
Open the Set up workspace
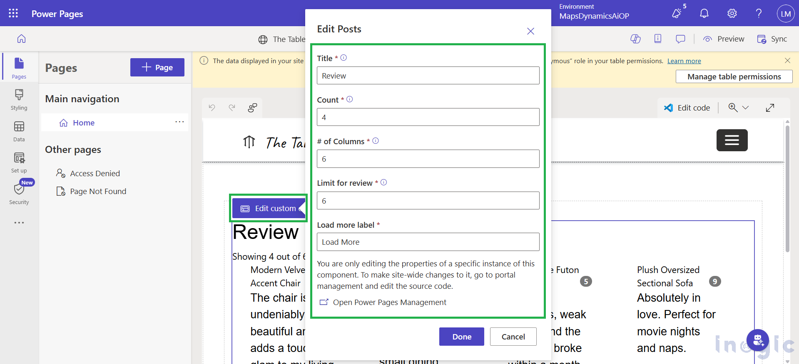tap(19, 162)
